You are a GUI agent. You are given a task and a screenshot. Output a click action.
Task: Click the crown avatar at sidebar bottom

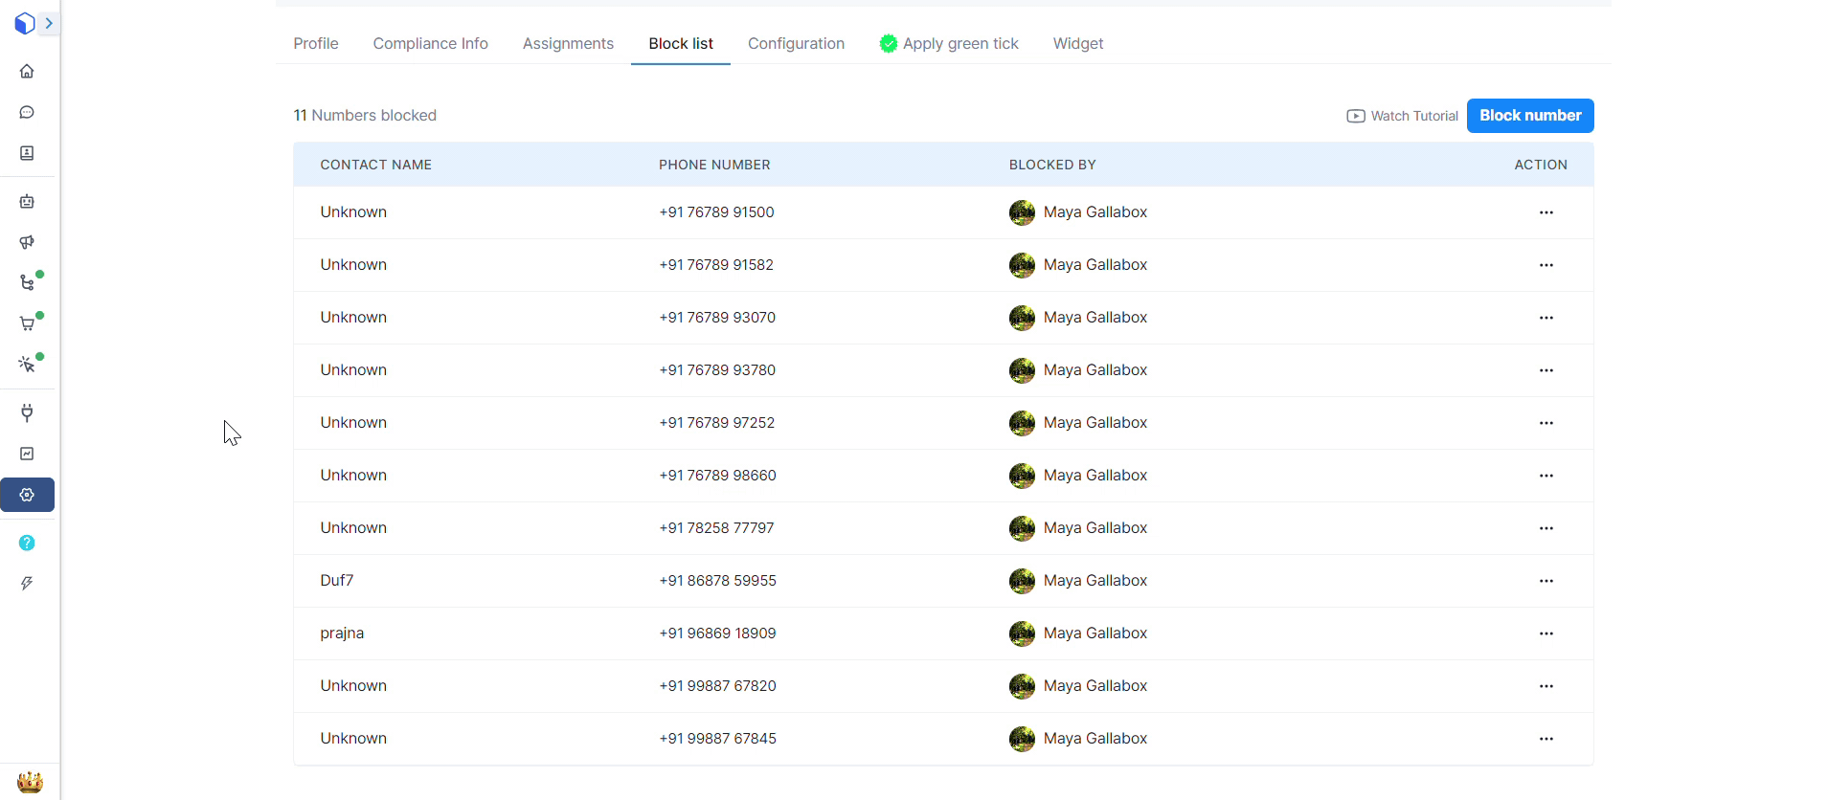tap(30, 782)
